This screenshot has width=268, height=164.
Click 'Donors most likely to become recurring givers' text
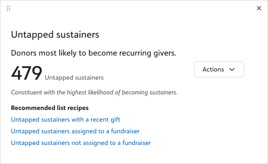(94, 53)
